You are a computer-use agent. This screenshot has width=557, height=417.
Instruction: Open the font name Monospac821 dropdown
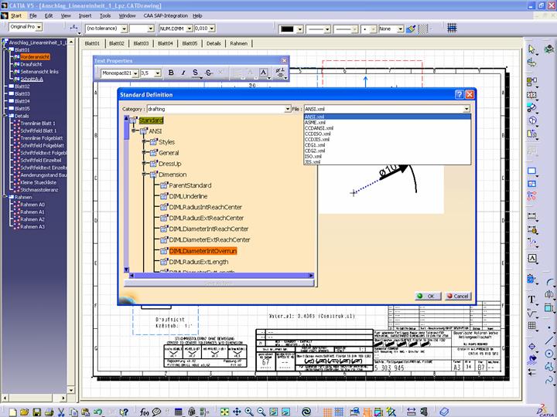[135, 73]
